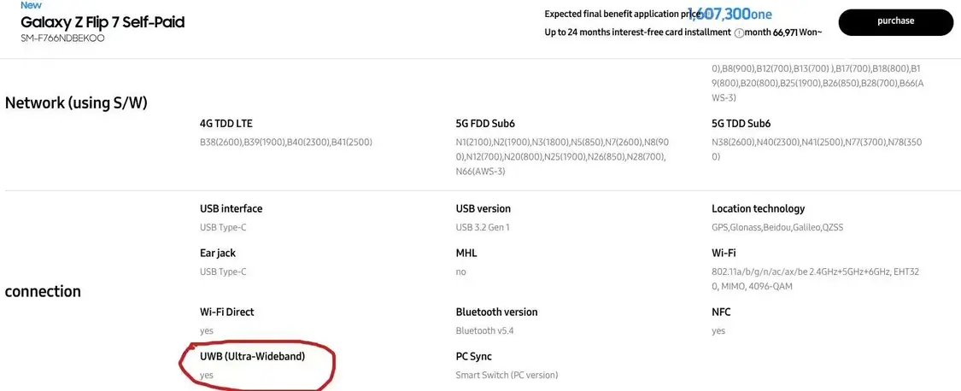Click the connection section heading
The width and height of the screenshot is (961, 391).
tap(43, 291)
